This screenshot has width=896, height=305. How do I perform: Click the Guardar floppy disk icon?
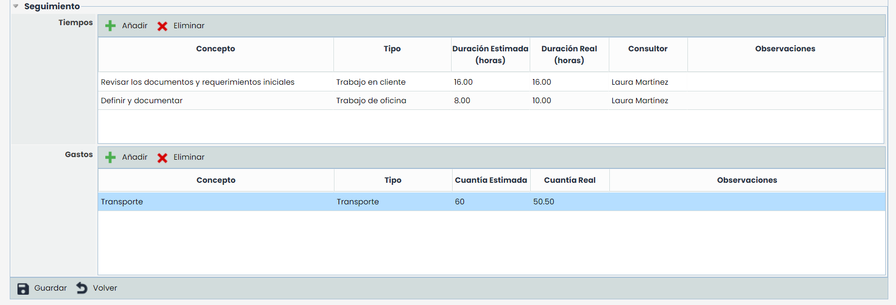23,289
